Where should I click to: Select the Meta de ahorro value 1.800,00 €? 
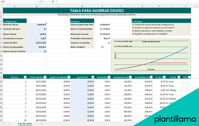[36, 25]
